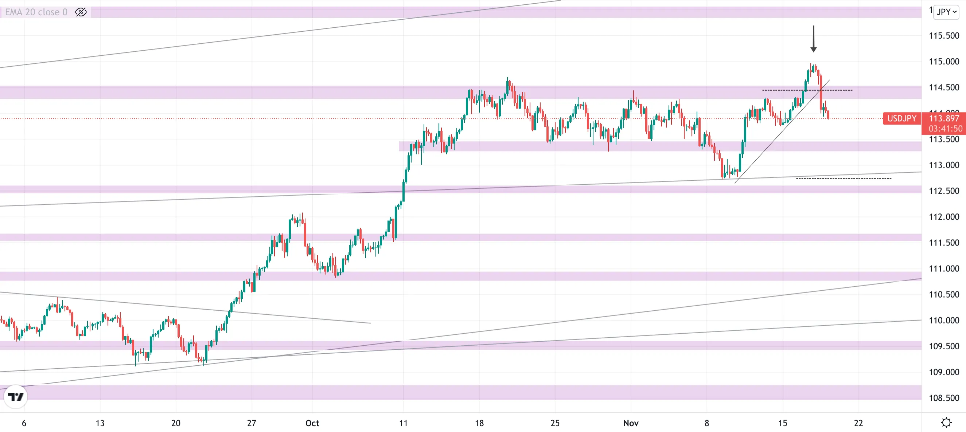This screenshot has width=966, height=432.
Task: Click the 115.000 price axis label
Action: (944, 62)
